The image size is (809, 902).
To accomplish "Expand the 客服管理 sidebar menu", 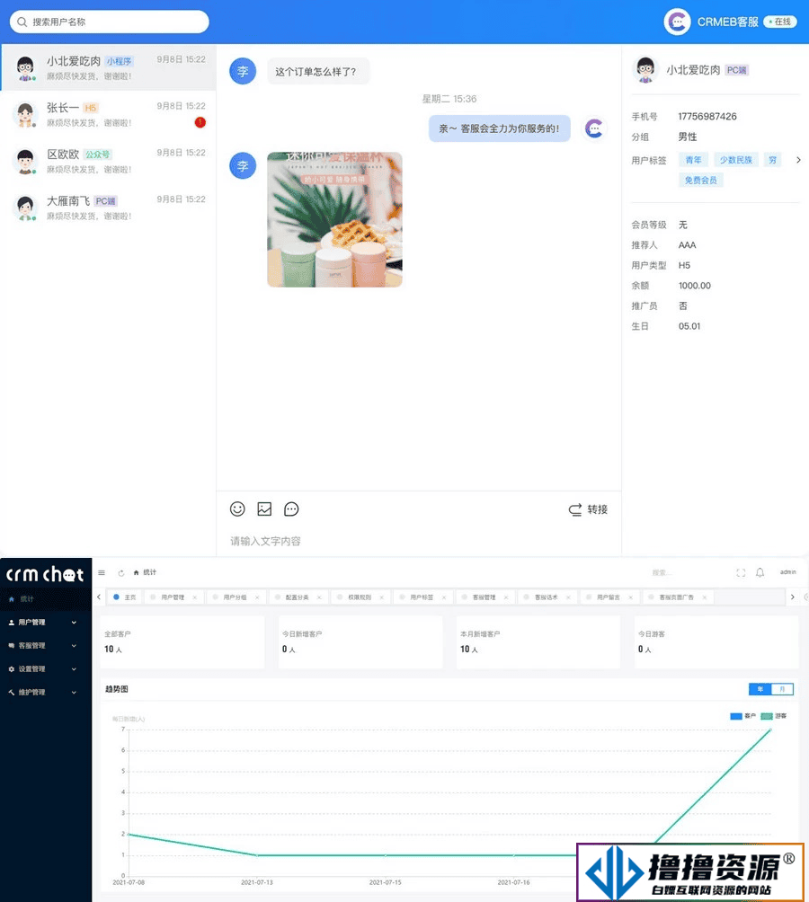I will tap(46, 646).
